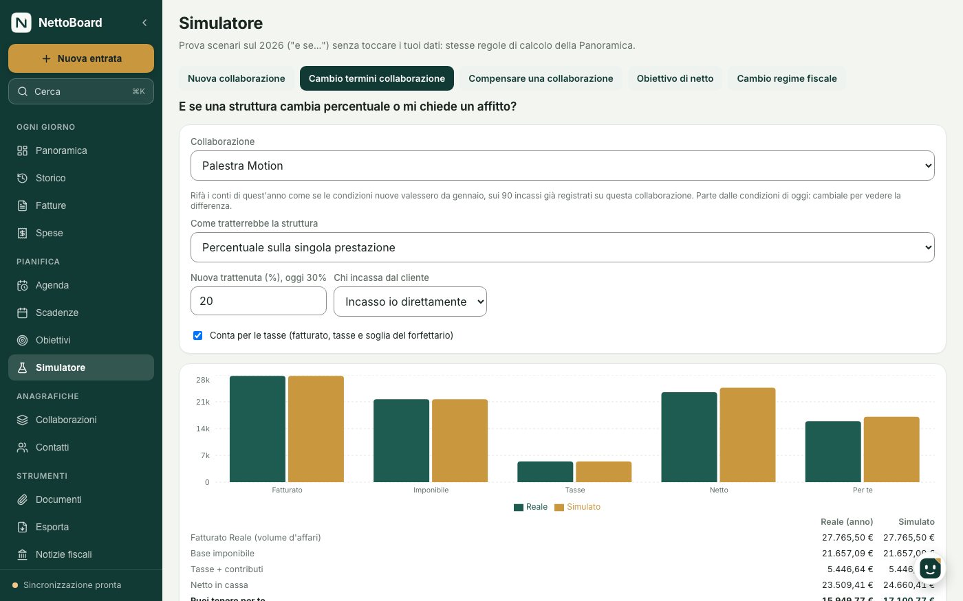Click the Nuova entrata button

pyautogui.click(x=81, y=58)
